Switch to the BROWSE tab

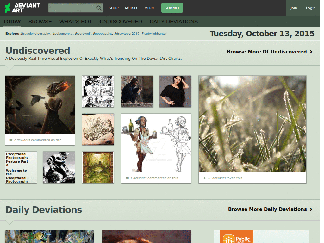pyautogui.click(x=40, y=22)
